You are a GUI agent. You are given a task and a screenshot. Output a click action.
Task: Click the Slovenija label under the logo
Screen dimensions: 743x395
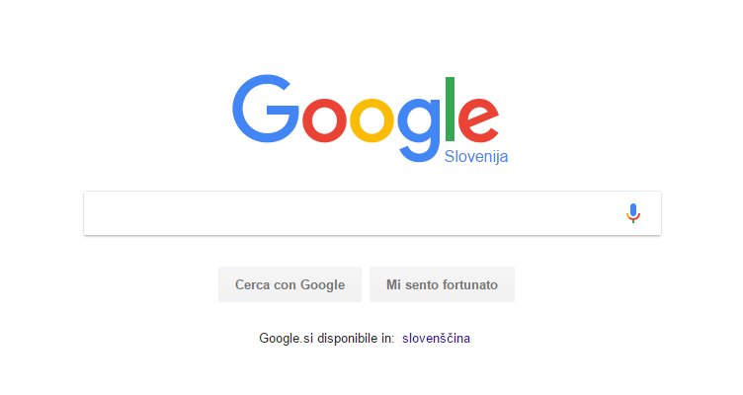pos(476,156)
